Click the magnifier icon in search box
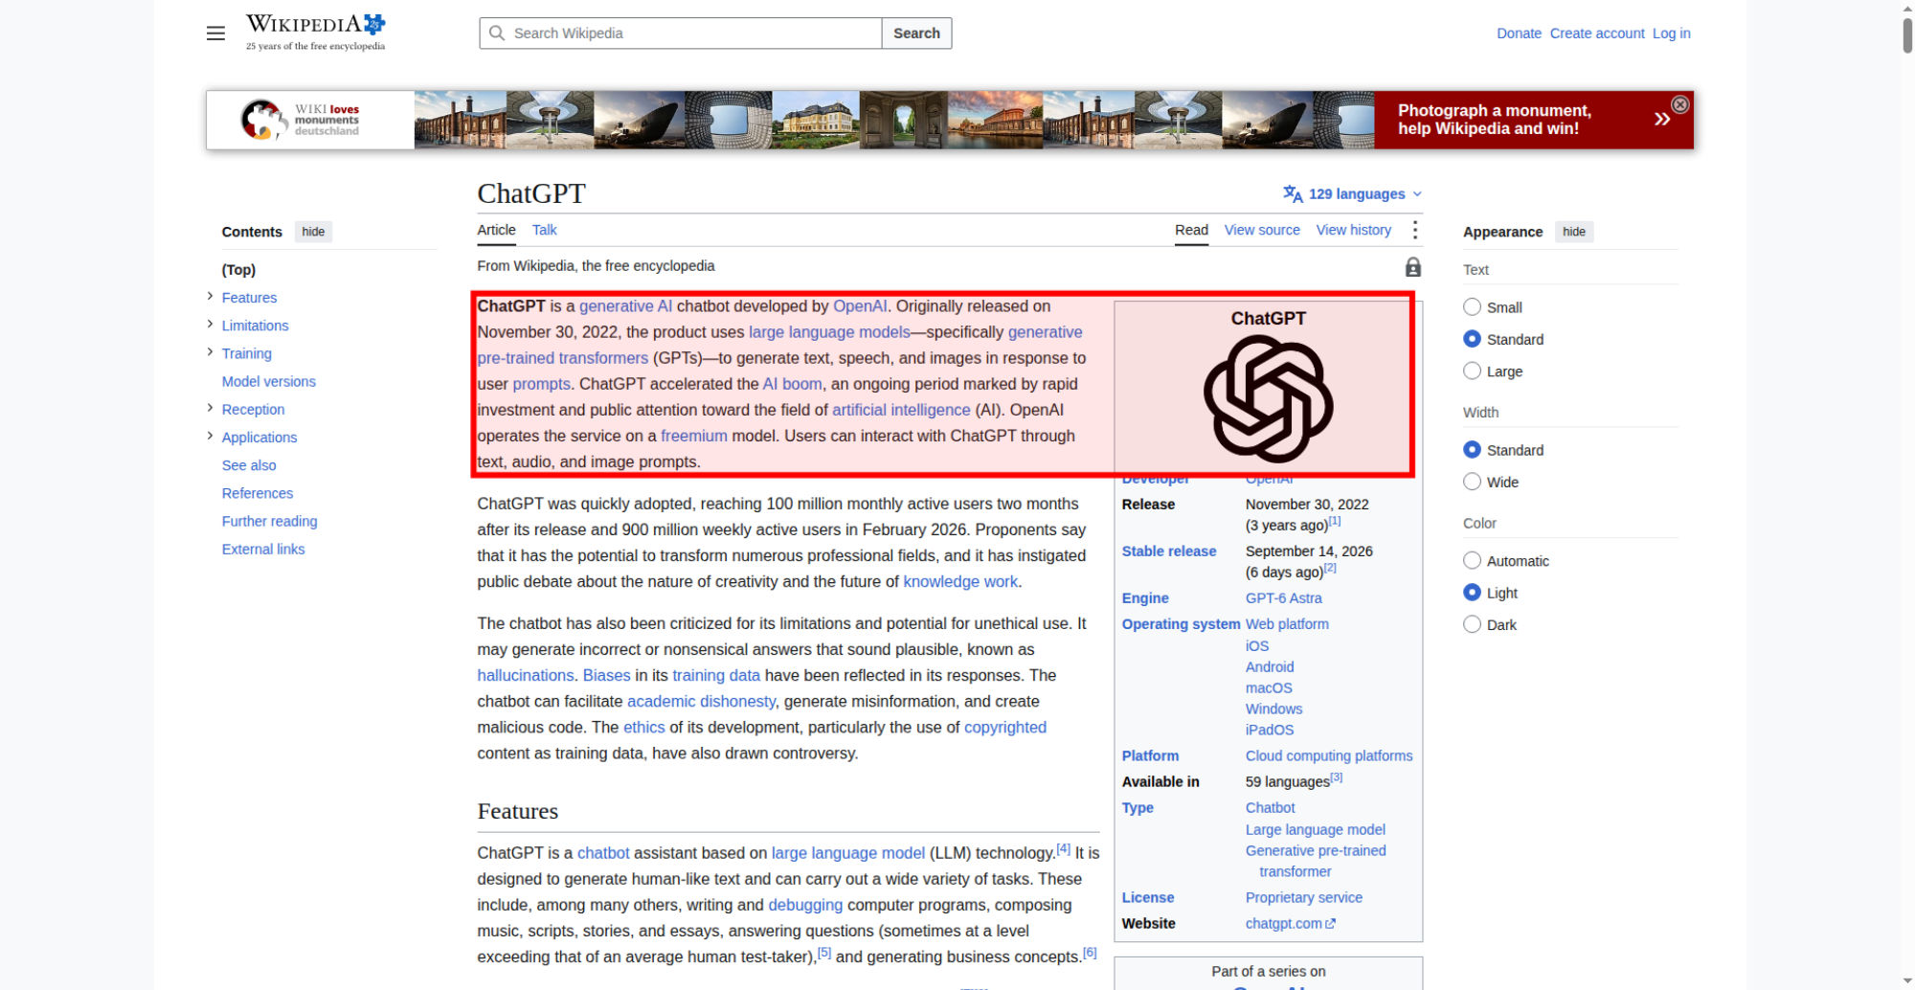This screenshot has height=990, width=1915. tap(497, 34)
